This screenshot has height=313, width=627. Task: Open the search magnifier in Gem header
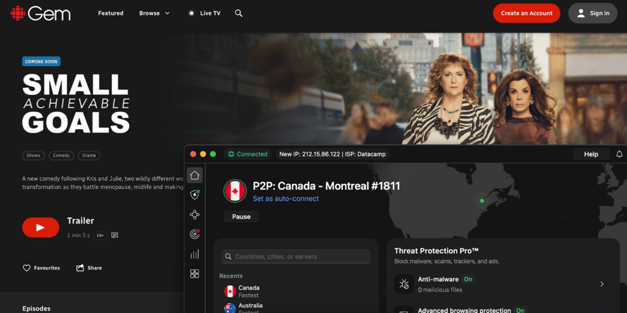tap(239, 13)
